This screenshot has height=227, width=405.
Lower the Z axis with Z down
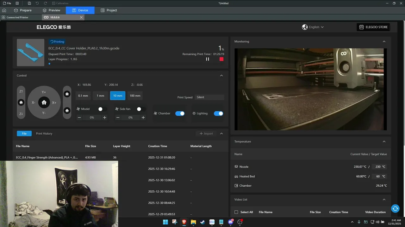[21, 114]
